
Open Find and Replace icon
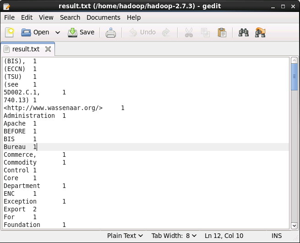tap(260, 33)
